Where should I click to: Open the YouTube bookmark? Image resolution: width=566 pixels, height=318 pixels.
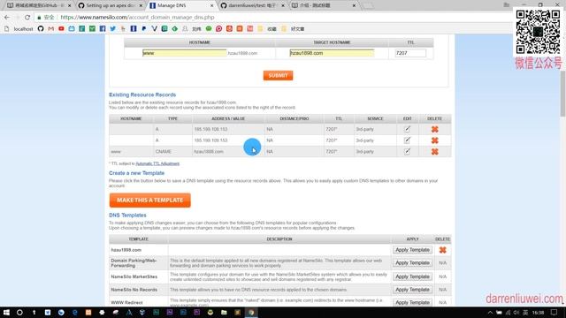point(61,28)
